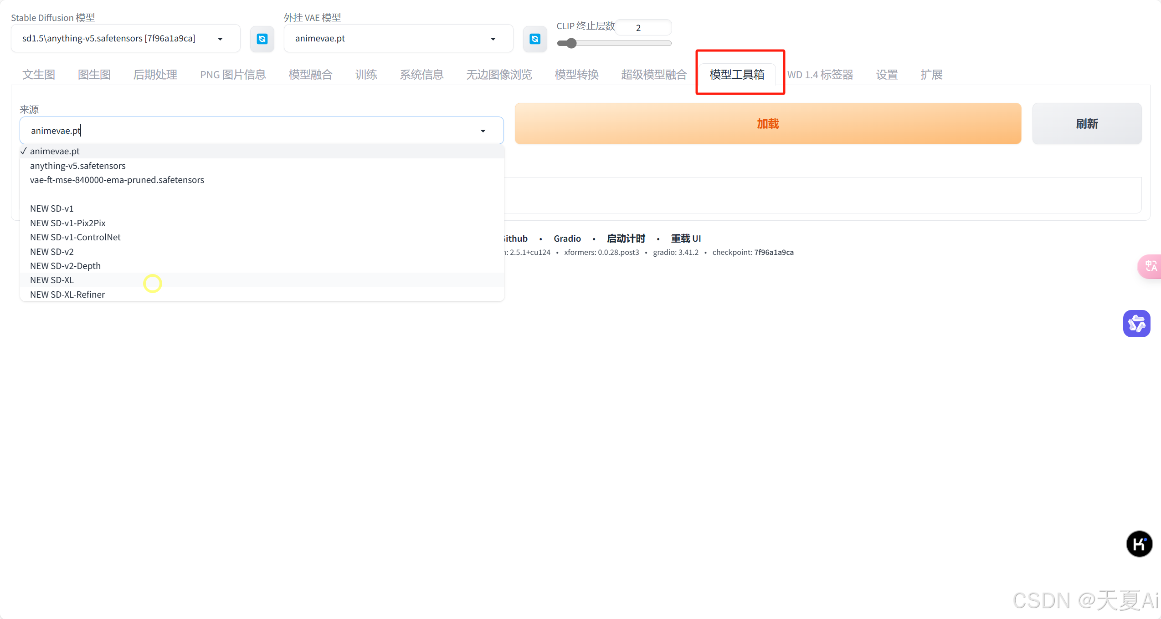Click CLIP 终止层数 number input field
Viewport: 1161px width, 619px height.
click(643, 28)
